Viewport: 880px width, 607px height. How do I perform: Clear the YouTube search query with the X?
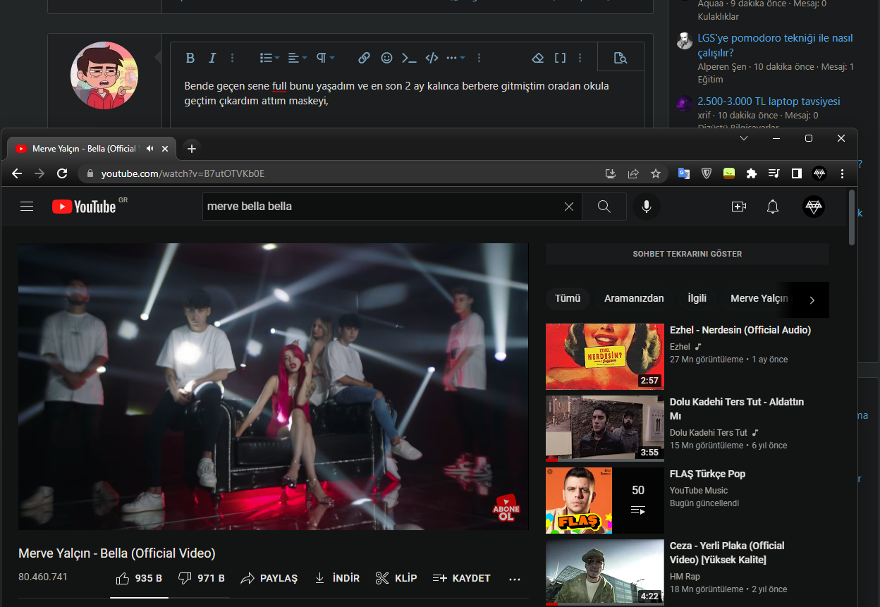(569, 207)
